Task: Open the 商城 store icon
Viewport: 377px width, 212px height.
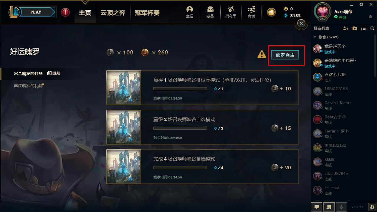Action: click(251, 12)
